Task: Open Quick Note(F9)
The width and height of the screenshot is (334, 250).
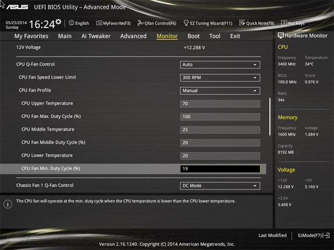Action: pos(257,23)
